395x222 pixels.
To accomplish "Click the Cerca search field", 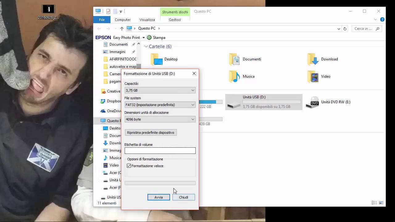I will point(366,29).
